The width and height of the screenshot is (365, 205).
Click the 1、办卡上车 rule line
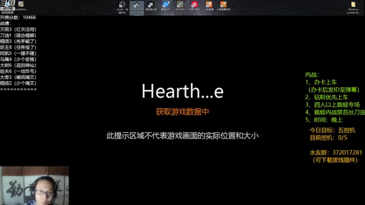321,82
